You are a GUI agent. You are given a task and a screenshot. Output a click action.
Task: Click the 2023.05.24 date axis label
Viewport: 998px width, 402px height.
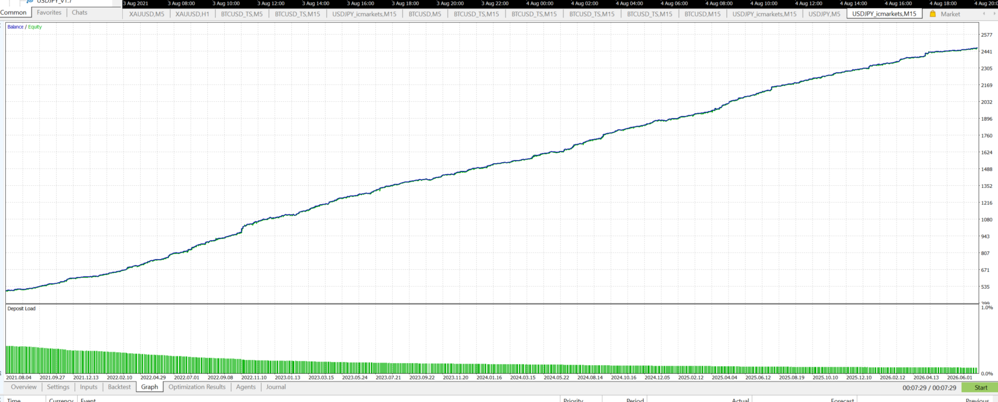(x=354, y=377)
